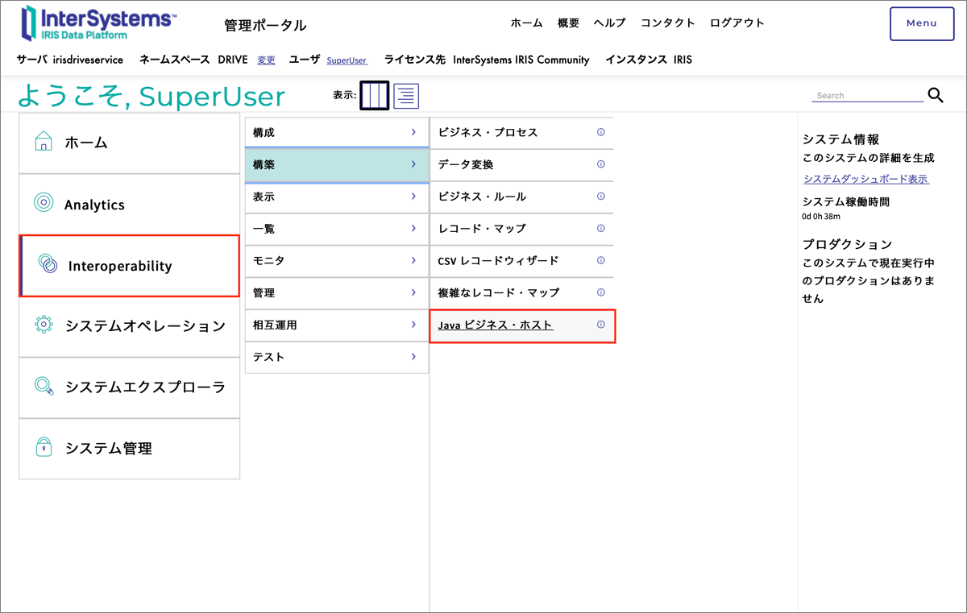Select レコード・マップ menu entry
Screen dimensions: 967x613
482,229
